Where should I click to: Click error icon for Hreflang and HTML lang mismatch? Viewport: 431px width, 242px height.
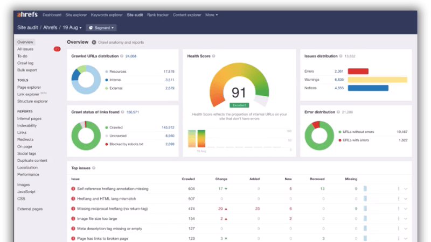pyautogui.click(x=73, y=198)
